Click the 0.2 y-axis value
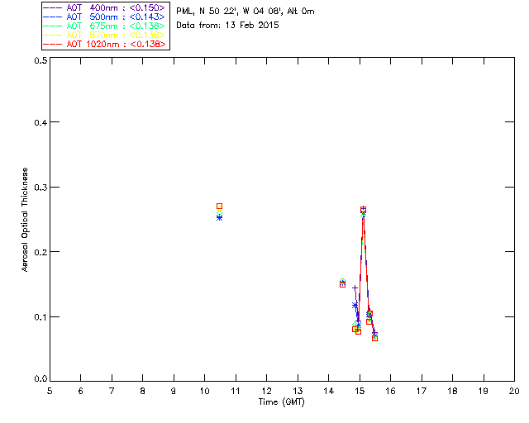 coord(41,252)
